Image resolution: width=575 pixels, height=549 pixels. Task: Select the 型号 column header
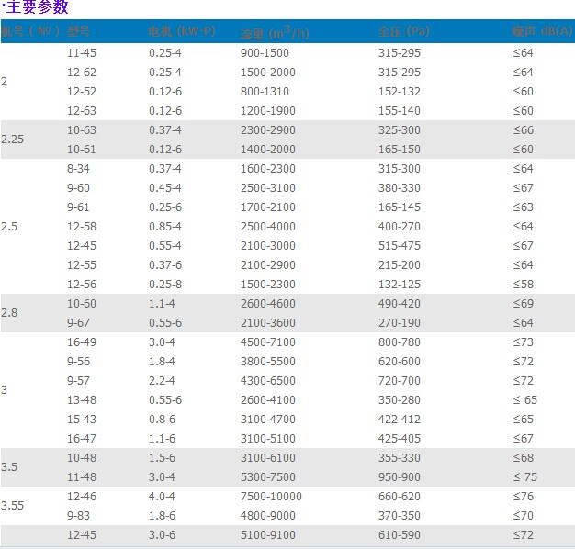coord(78,31)
